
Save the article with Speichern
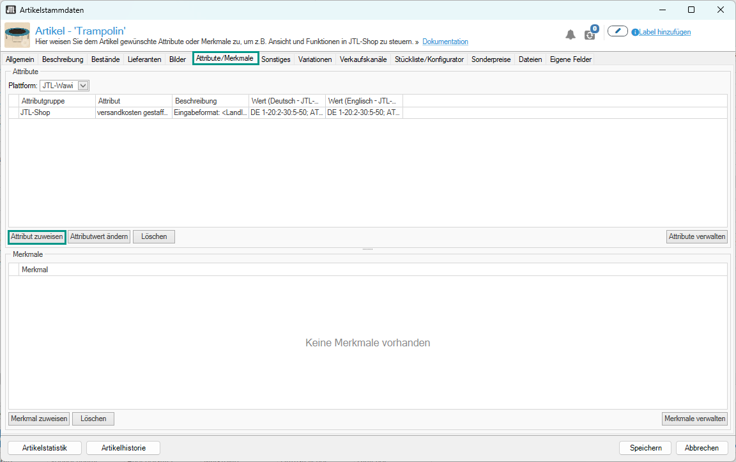645,448
